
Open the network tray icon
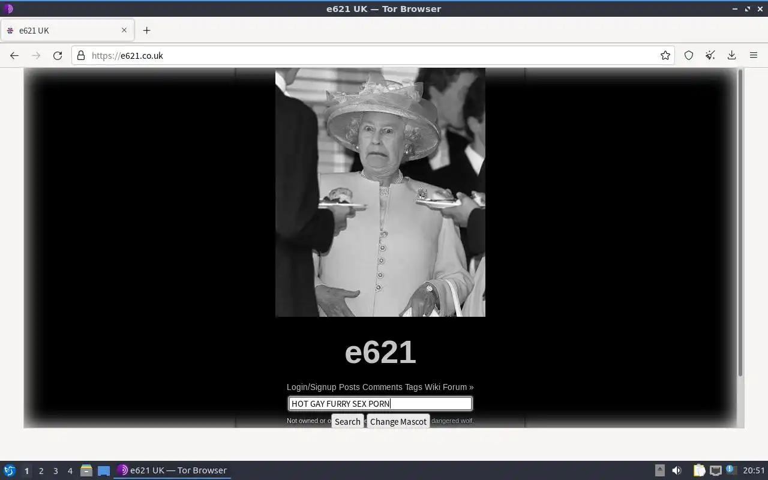click(x=715, y=470)
